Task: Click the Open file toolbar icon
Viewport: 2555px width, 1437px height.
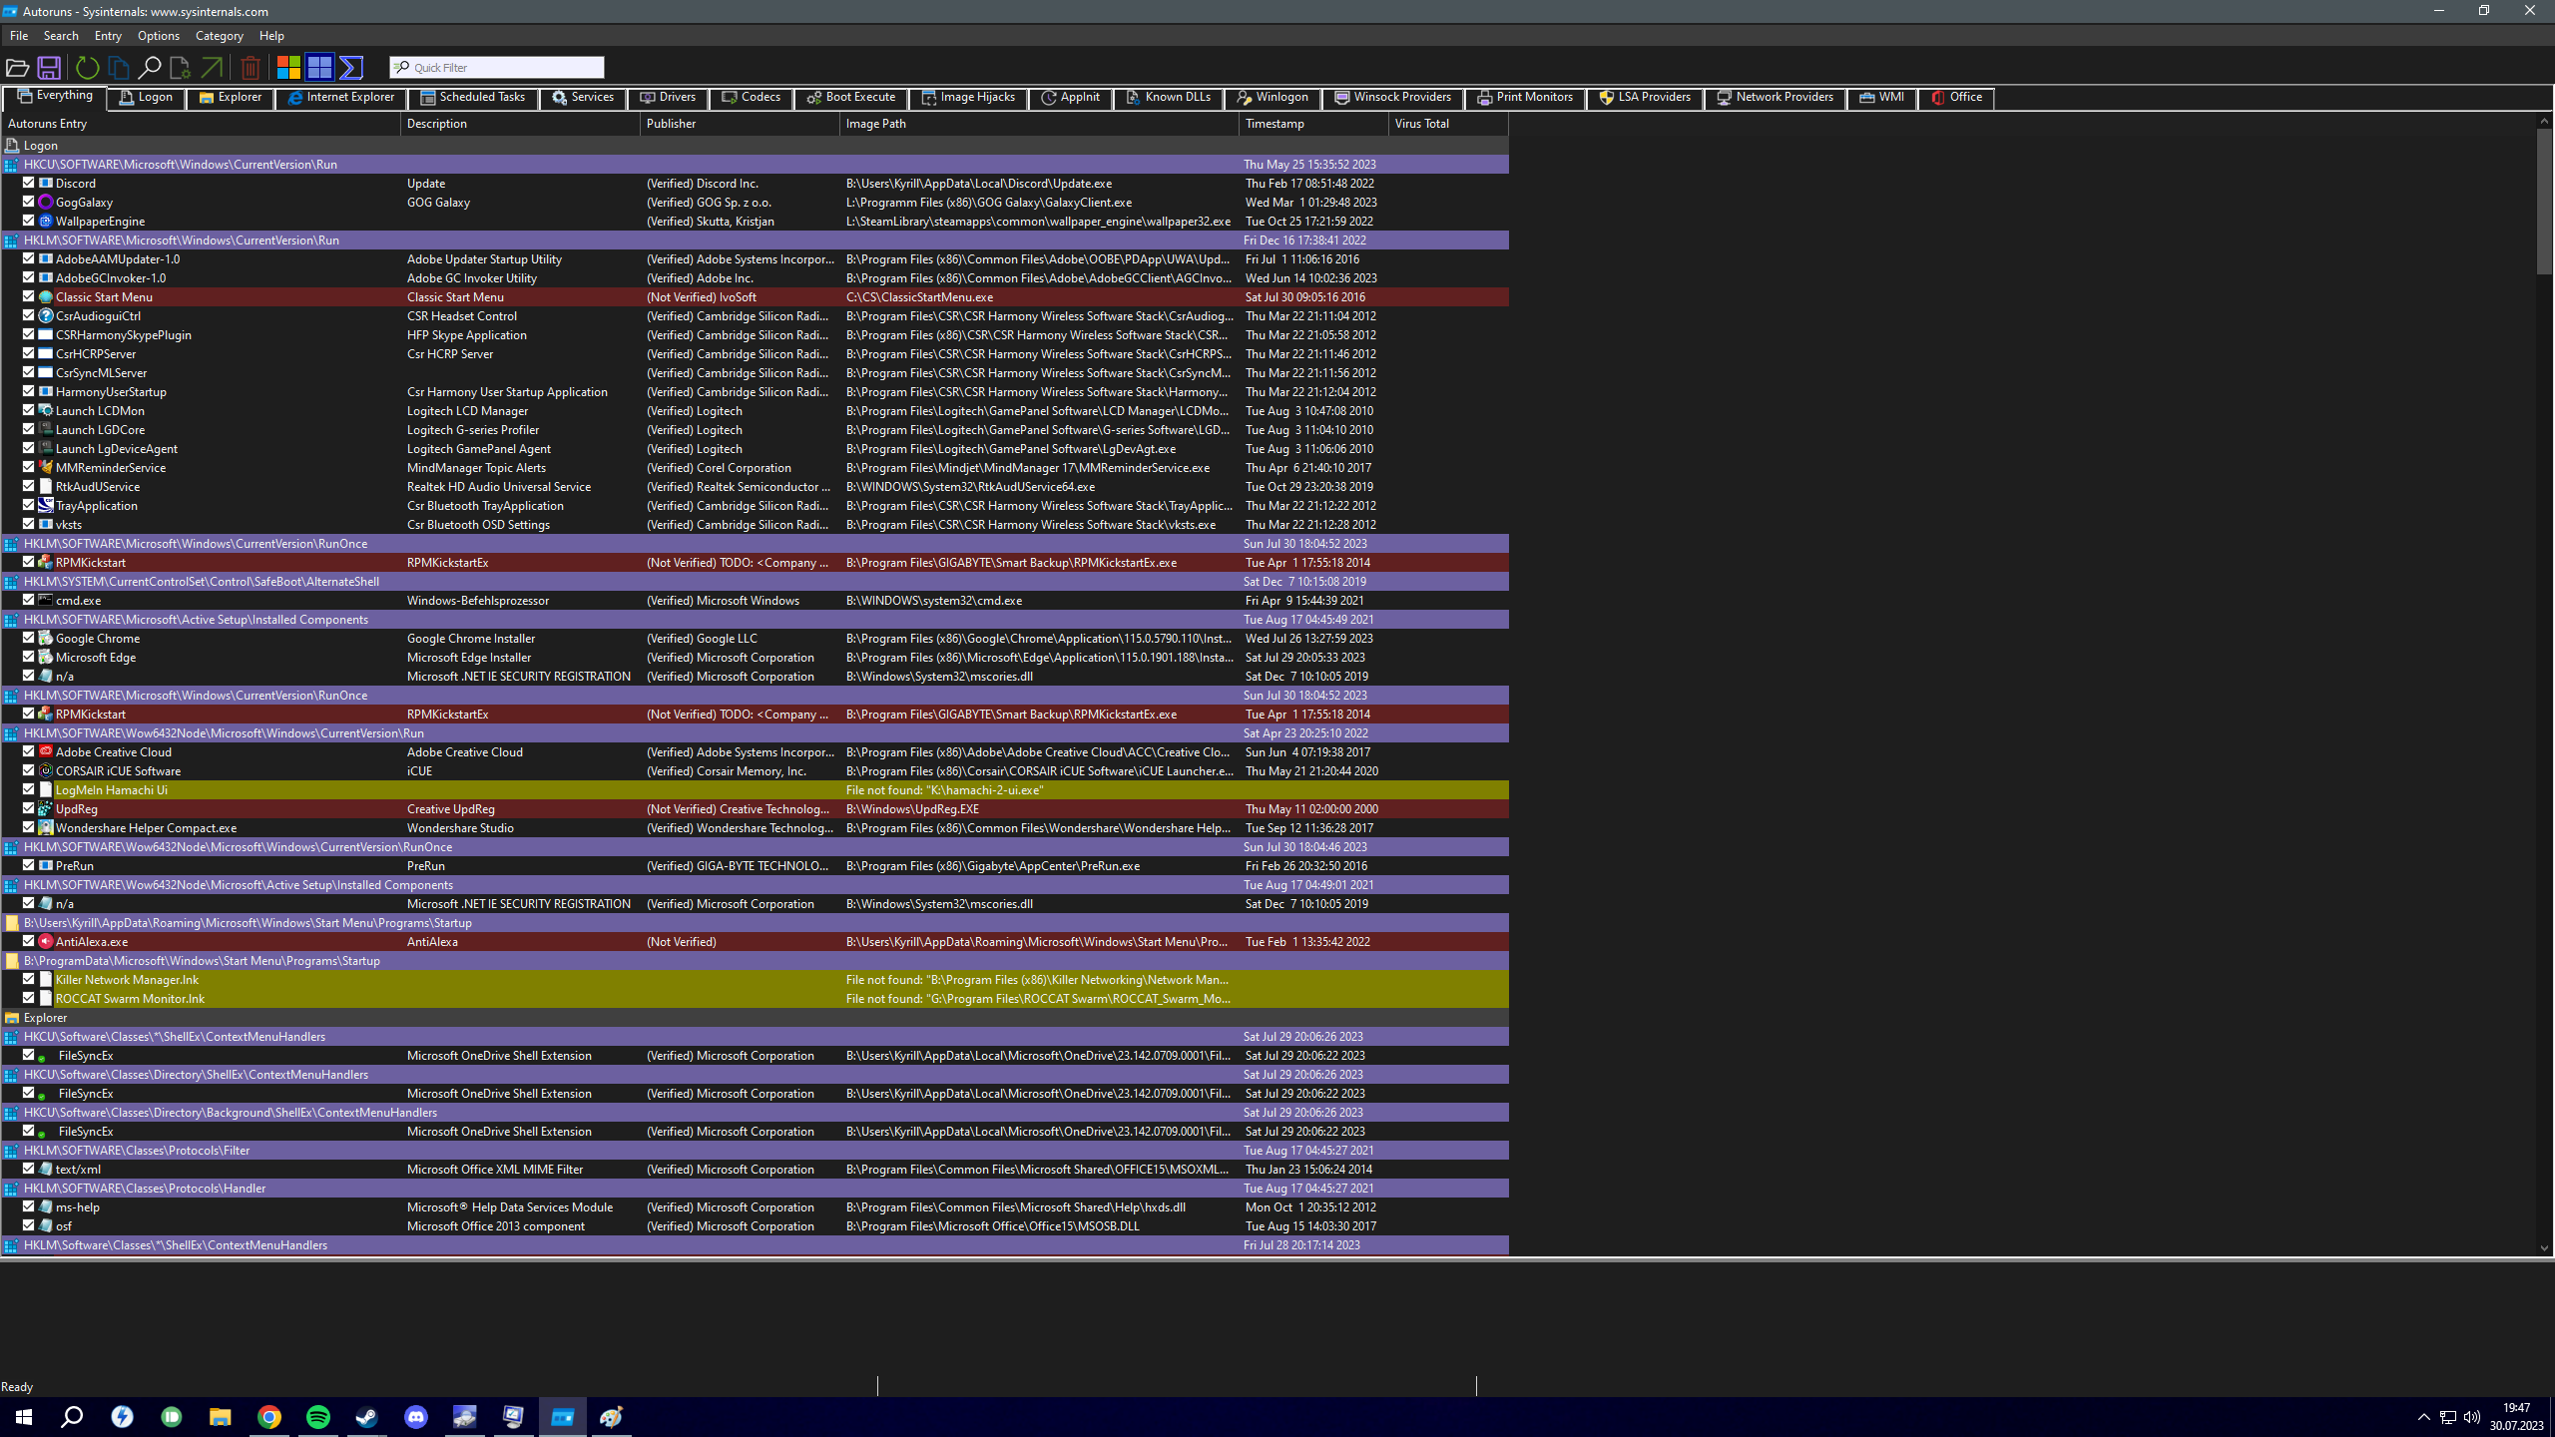Action: point(17,68)
